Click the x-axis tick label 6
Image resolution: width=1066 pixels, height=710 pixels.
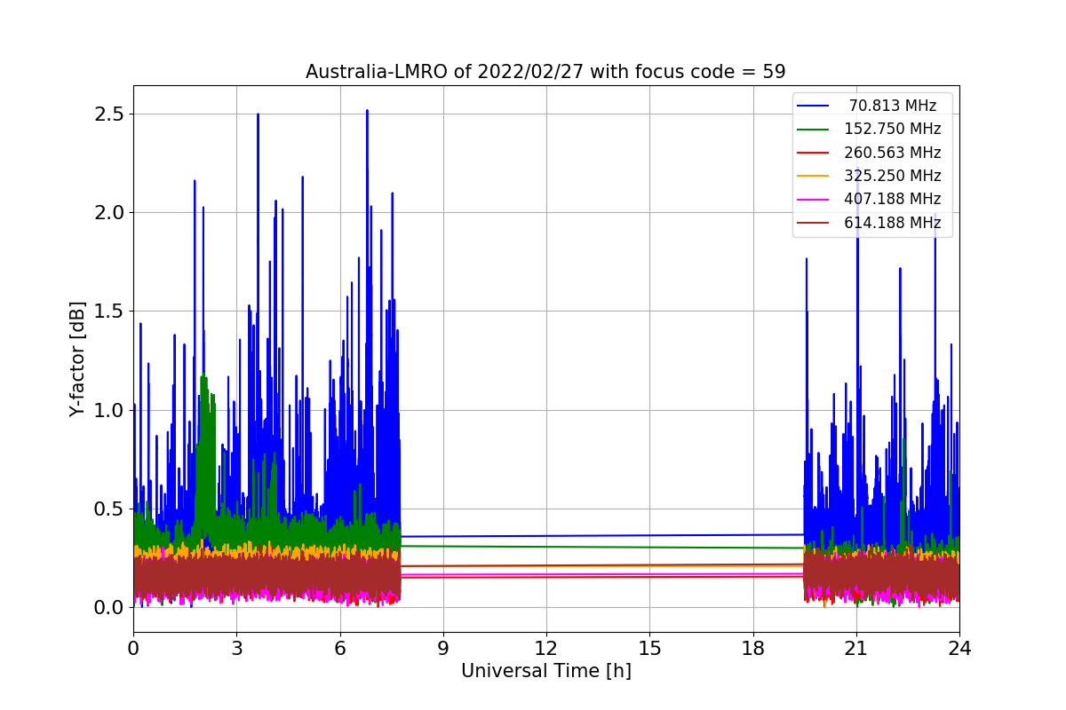(339, 649)
